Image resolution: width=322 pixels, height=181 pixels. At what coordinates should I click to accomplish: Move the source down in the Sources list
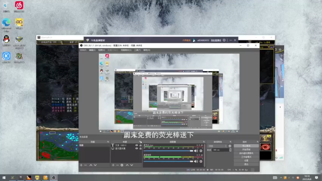[132, 165]
